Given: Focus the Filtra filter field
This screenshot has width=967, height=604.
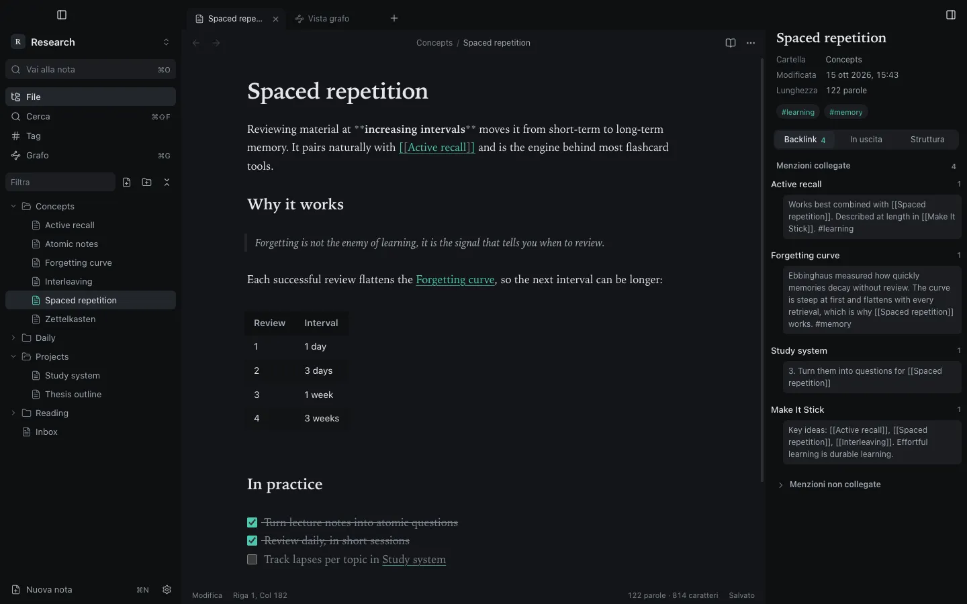Looking at the screenshot, I should pos(60,182).
